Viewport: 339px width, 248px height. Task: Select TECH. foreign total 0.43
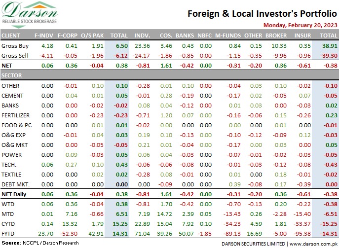(x=122, y=165)
